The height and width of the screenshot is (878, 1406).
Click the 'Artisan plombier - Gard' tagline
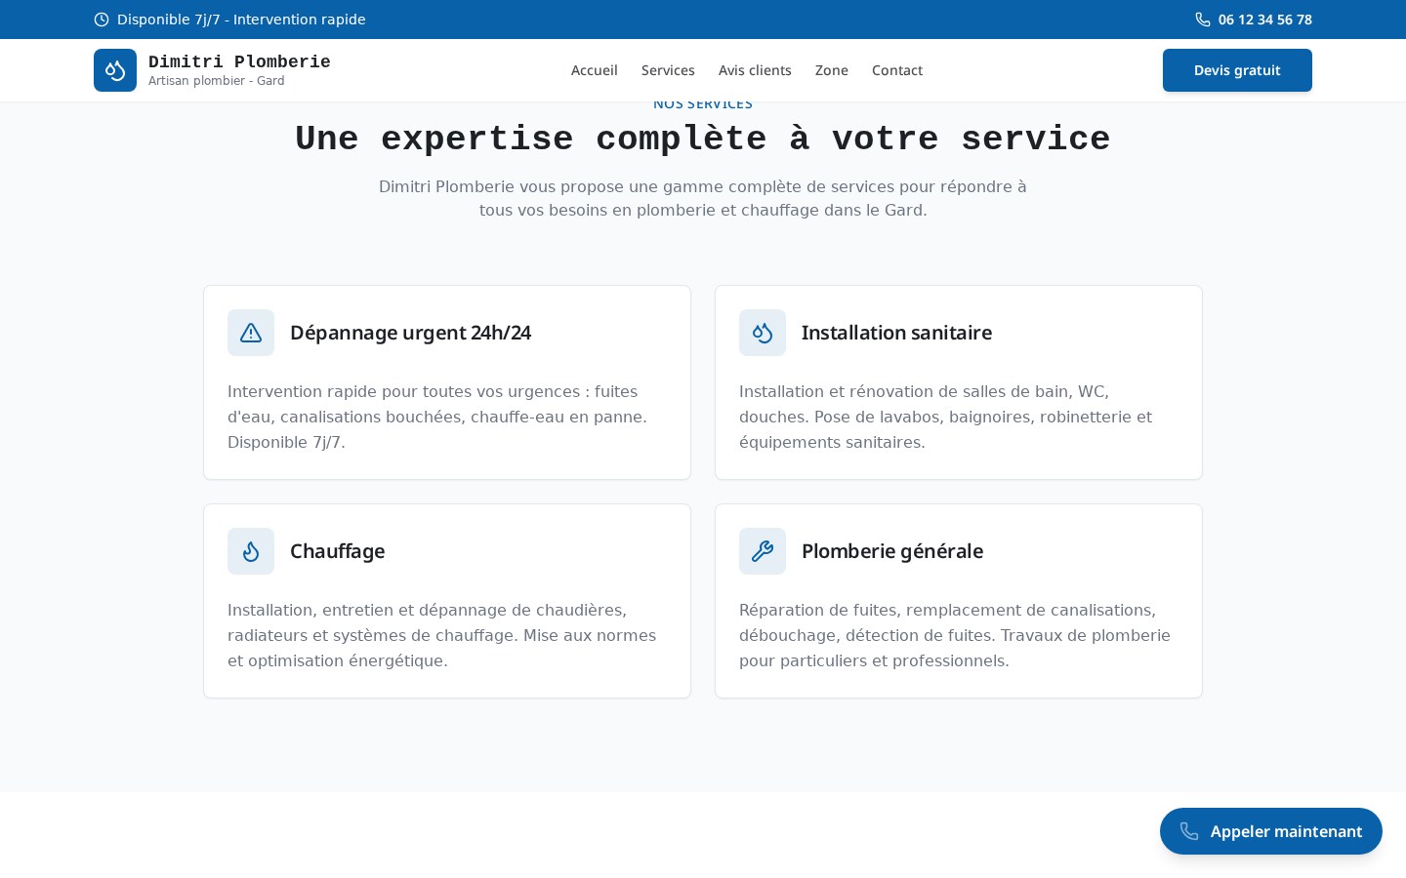point(217,81)
